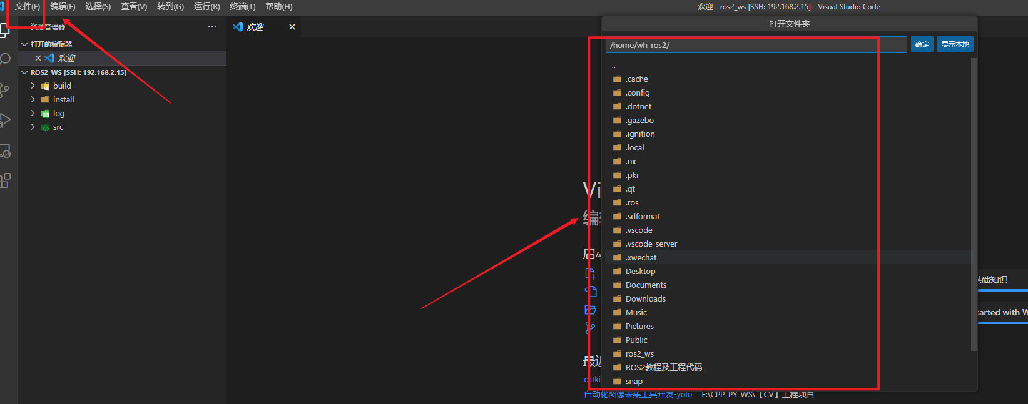
Task: Collapse the ROS2_WS workspace root
Action: (x=24, y=72)
